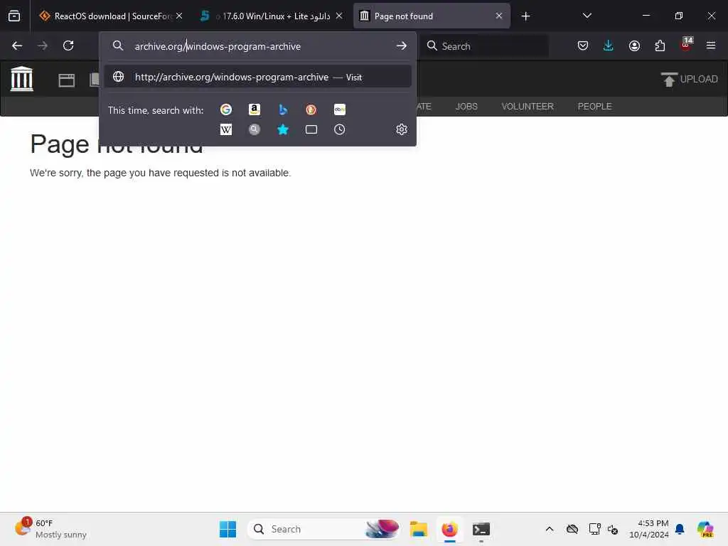The image size is (728, 546).
Task: Search this time with eBay
Action: pyautogui.click(x=339, y=109)
